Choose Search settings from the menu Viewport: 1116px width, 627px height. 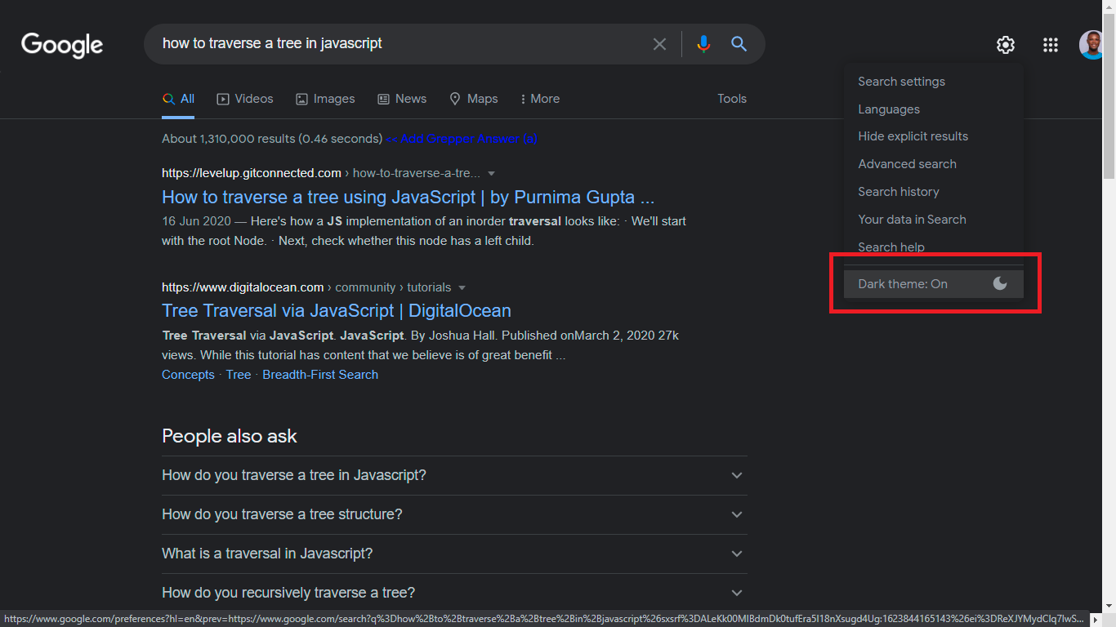click(x=933, y=82)
